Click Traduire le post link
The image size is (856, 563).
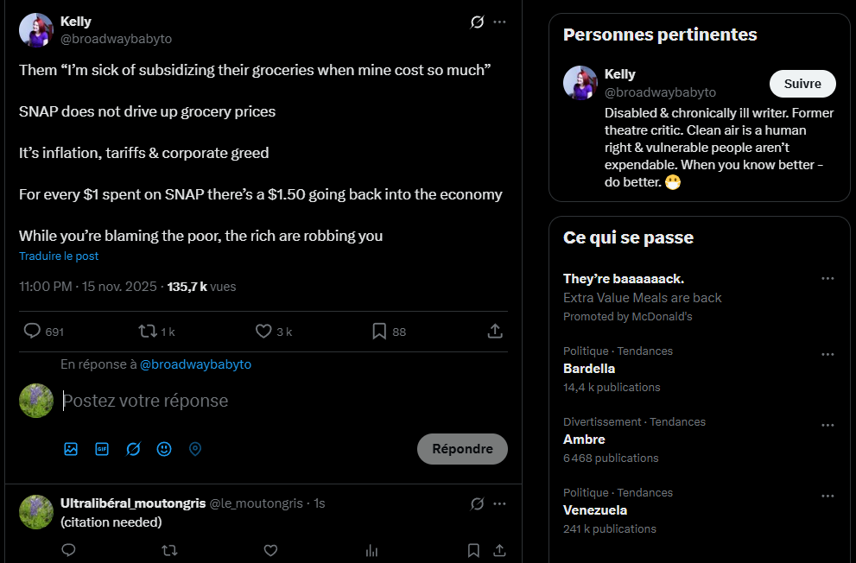[59, 256]
